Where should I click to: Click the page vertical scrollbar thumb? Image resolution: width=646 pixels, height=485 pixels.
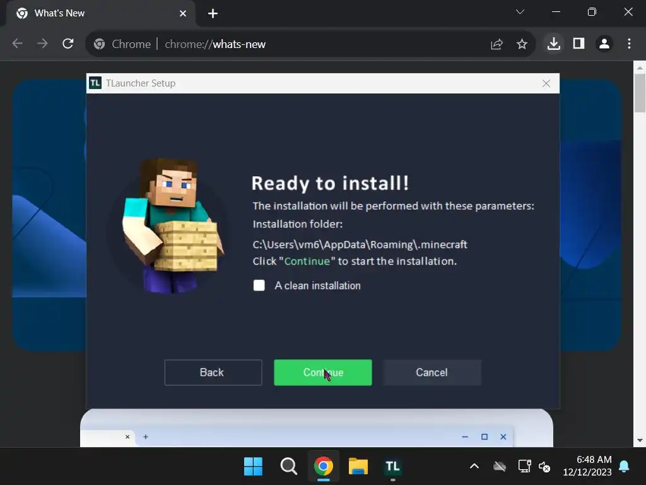pyautogui.click(x=640, y=93)
